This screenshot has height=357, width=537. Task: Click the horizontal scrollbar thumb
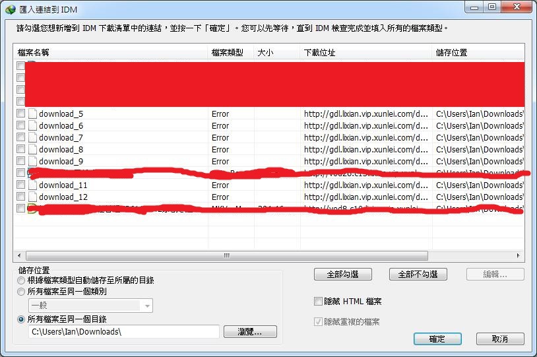pos(227,255)
